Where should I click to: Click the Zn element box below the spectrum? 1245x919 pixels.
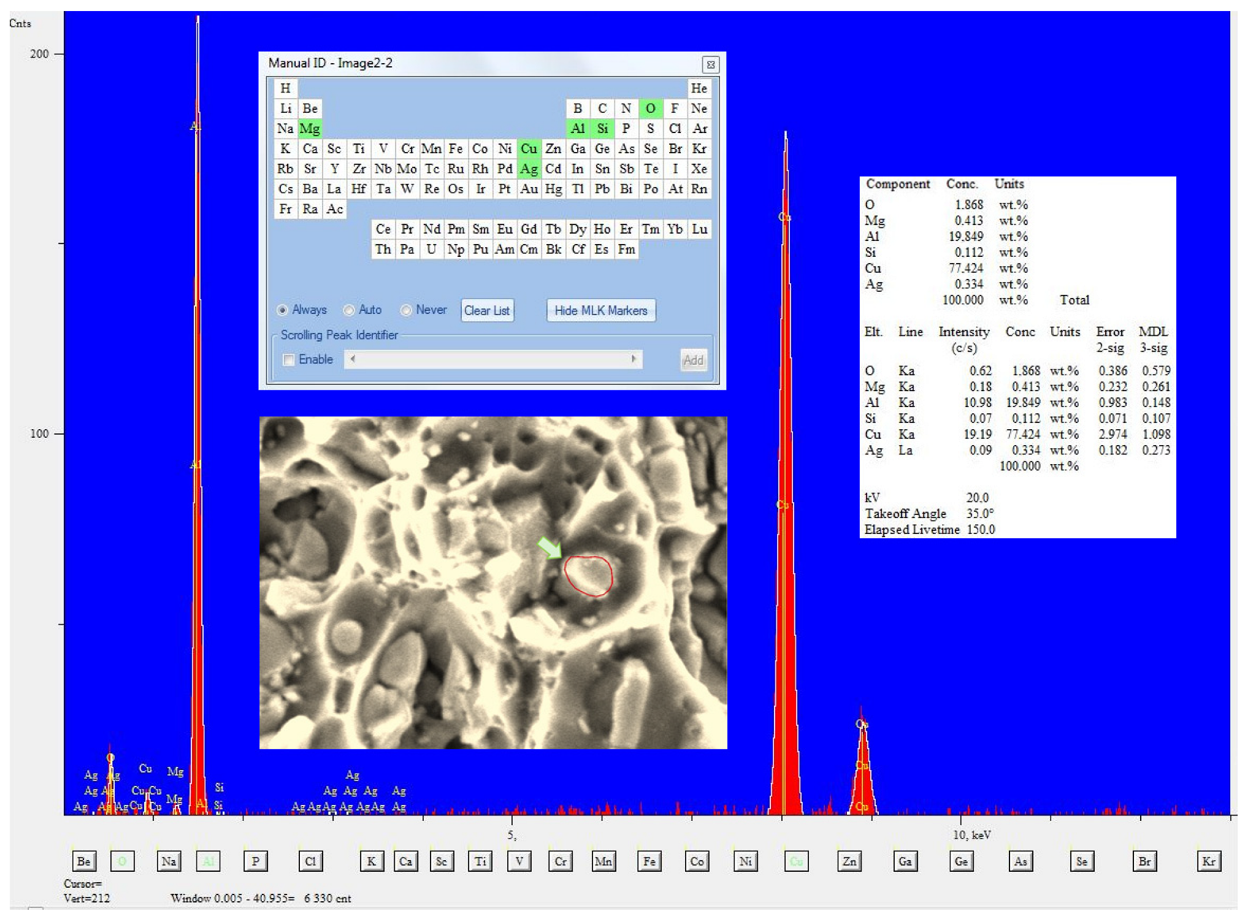(x=849, y=861)
